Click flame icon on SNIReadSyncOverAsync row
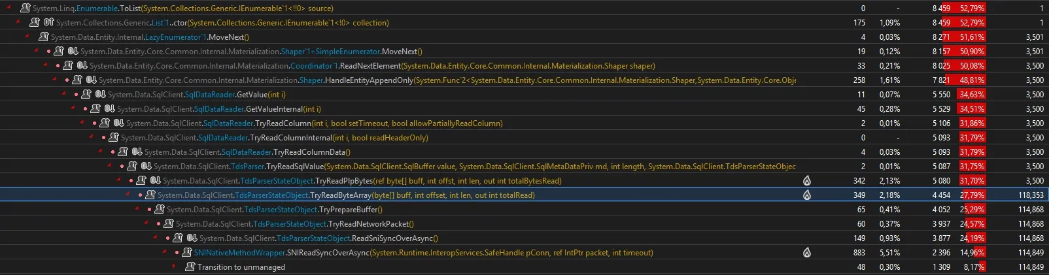 click(x=807, y=253)
